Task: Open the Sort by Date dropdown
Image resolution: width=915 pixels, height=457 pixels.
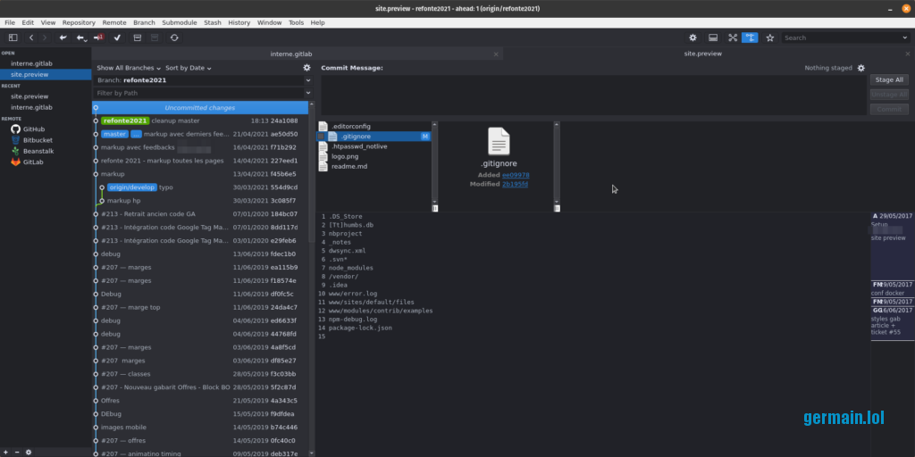Action: point(189,68)
